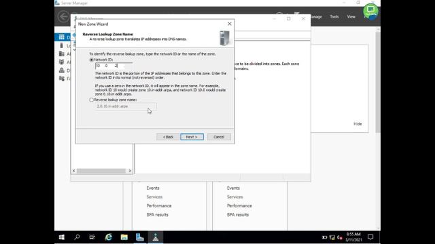Image resolution: width=435 pixels, height=244 pixels.
Task: Click DNS Manager tree scroll-left arrow
Action: tap(74, 171)
